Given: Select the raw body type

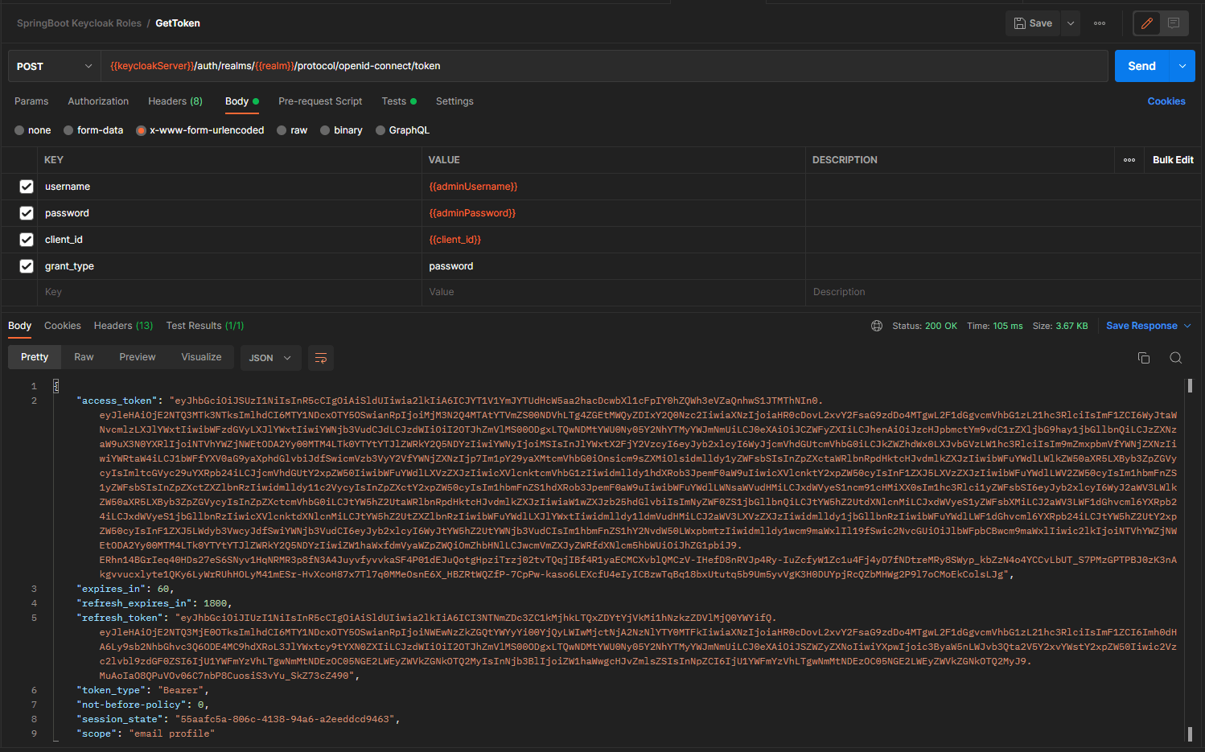Looking at the screenshot, I should (292, 130).
